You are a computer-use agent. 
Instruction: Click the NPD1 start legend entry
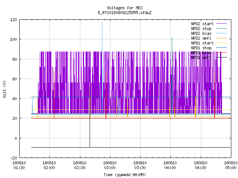pos(202,43)
